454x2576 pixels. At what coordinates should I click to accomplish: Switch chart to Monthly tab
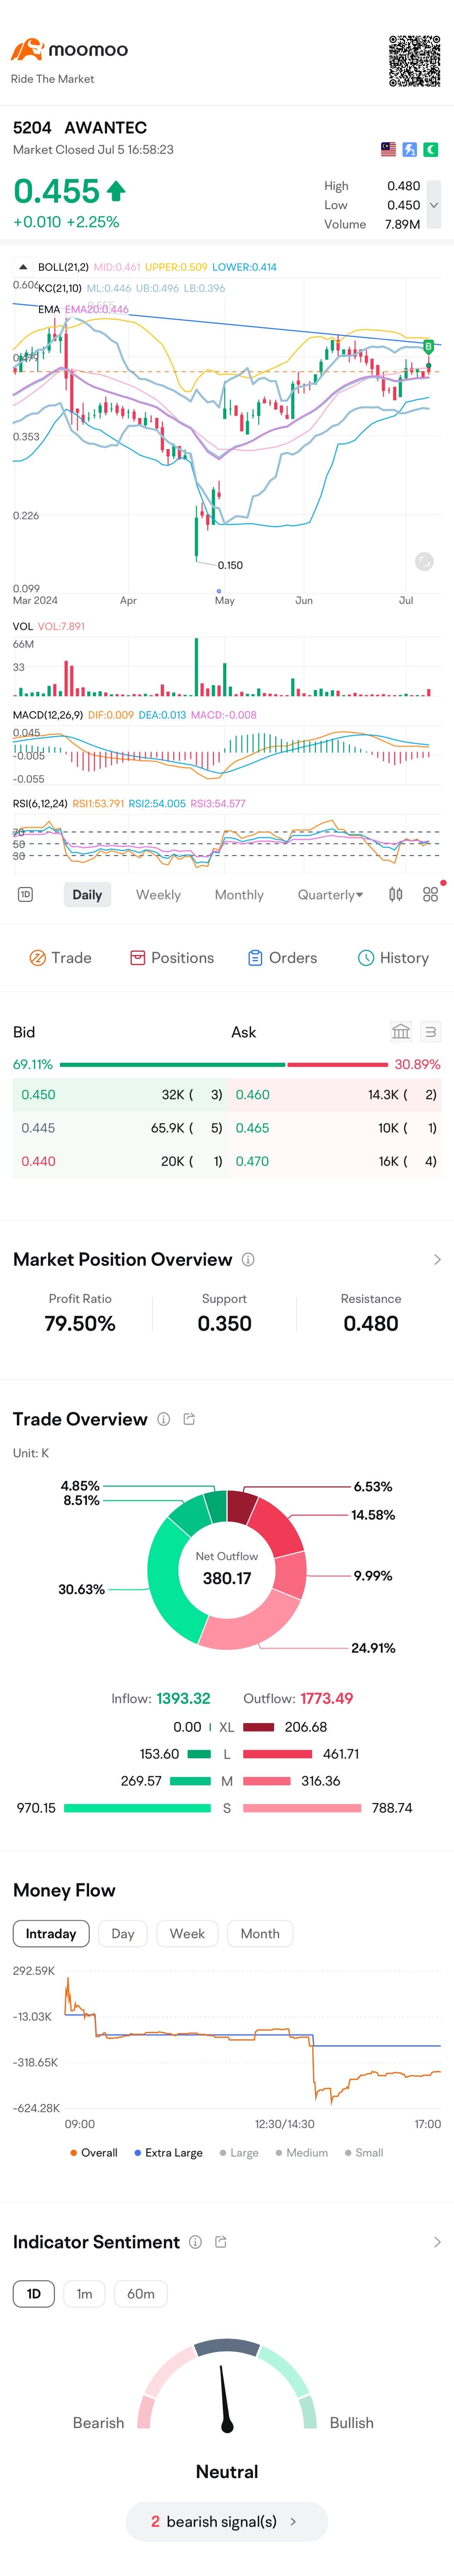pyautogui.click(x=239, y=894)
